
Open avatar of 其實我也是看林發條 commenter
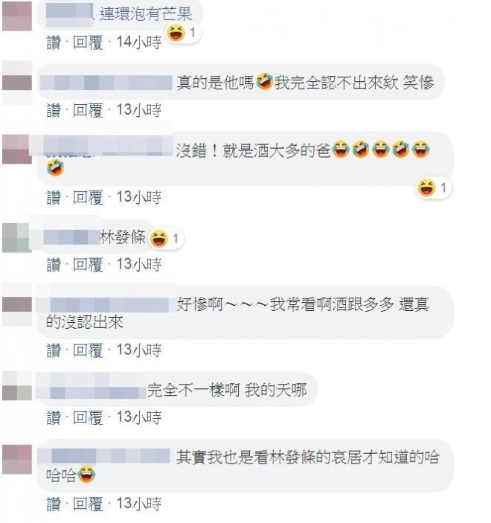coord(17,459)
